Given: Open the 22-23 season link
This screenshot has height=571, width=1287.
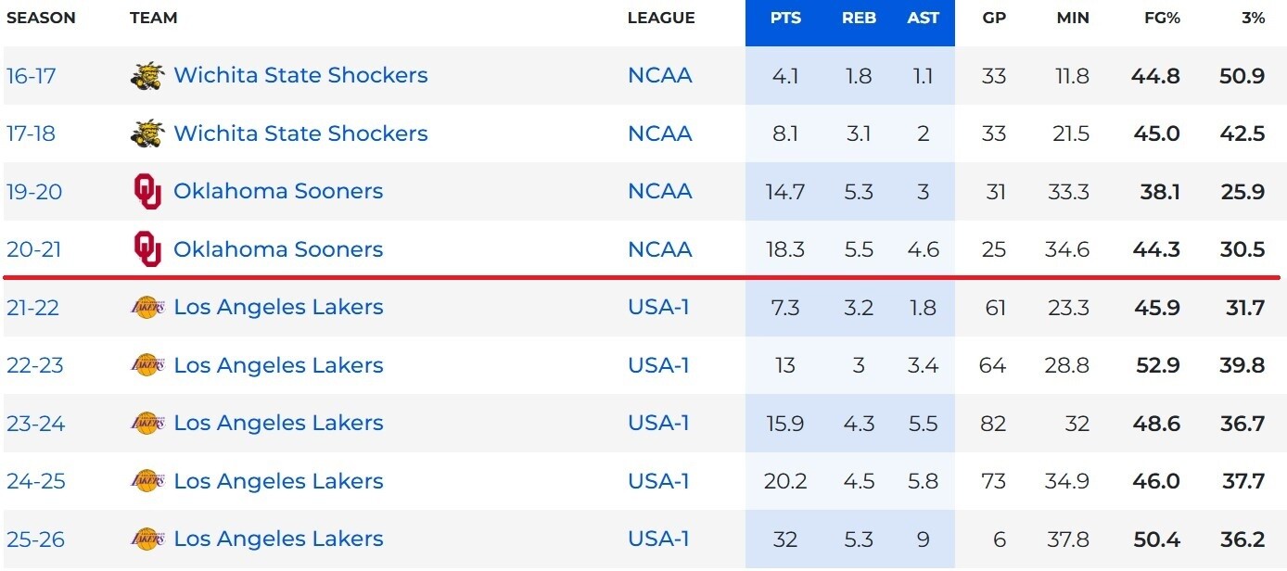Looking at the screenshot, I should 35,365.
